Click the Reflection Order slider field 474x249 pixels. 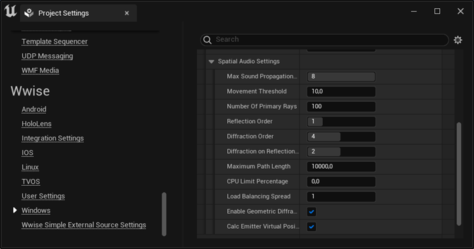(341, 121)
